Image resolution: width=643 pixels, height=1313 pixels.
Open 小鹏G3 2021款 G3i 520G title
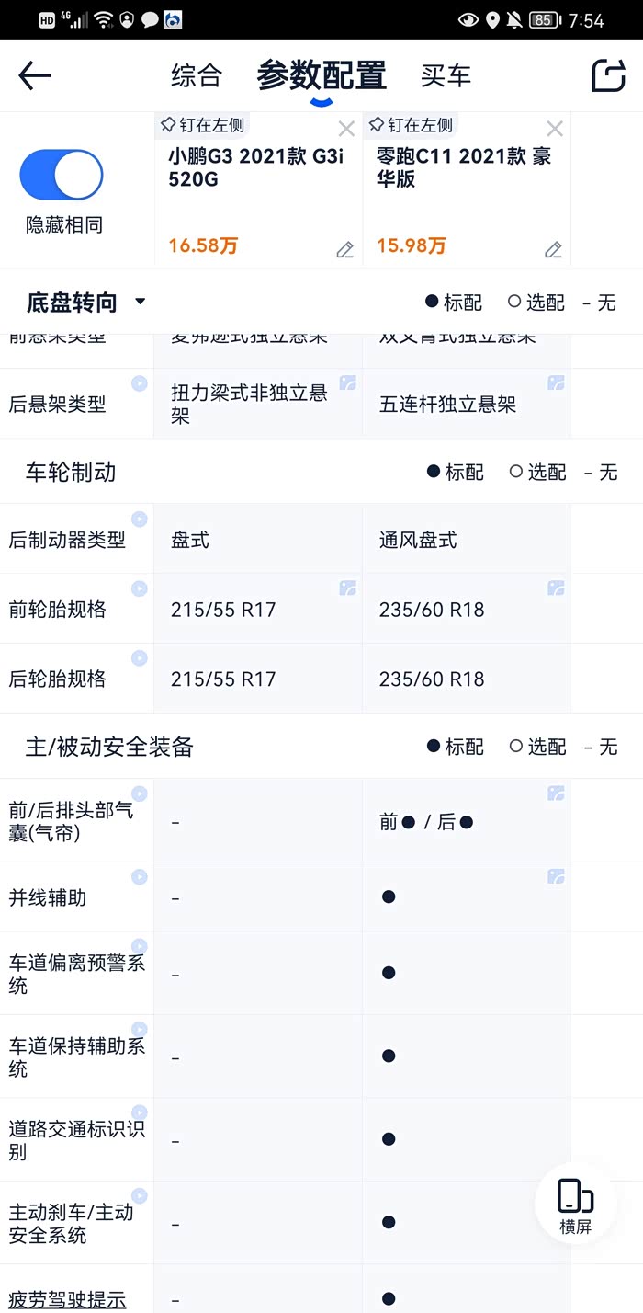(x=255, y=166)
